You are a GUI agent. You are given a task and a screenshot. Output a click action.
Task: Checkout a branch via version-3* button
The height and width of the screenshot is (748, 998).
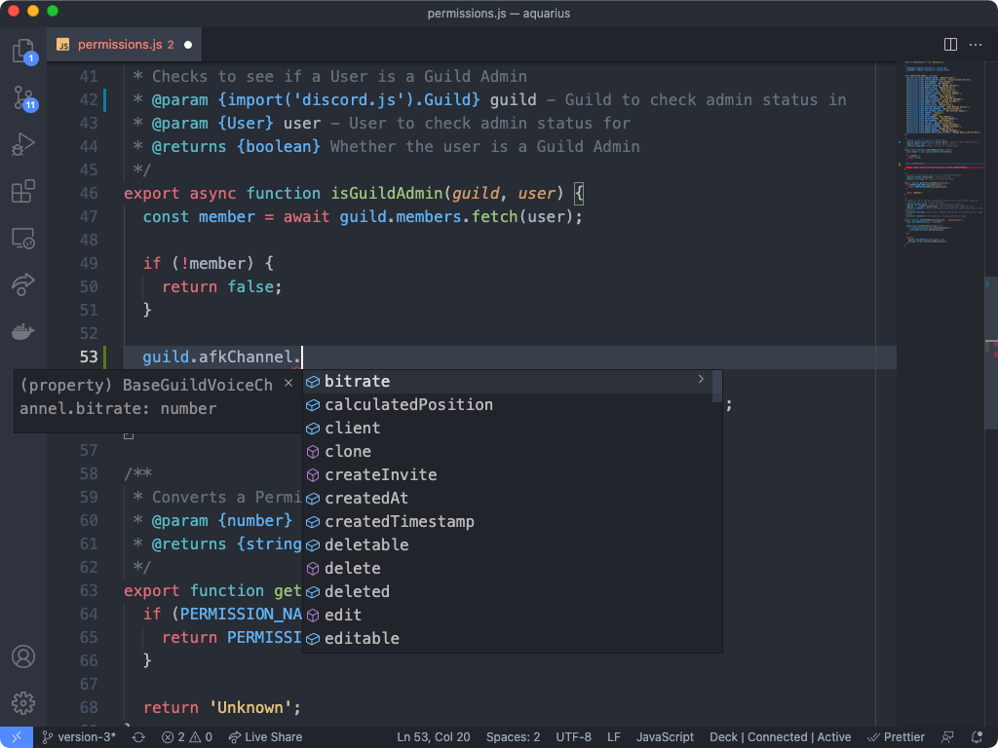(x=78, y=737)
